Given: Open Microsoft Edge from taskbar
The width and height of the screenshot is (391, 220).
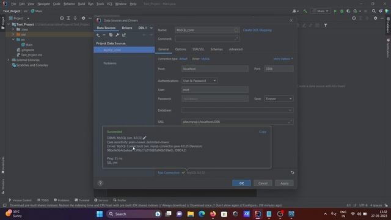Looking at the screenshot, I should pos(202,214).
